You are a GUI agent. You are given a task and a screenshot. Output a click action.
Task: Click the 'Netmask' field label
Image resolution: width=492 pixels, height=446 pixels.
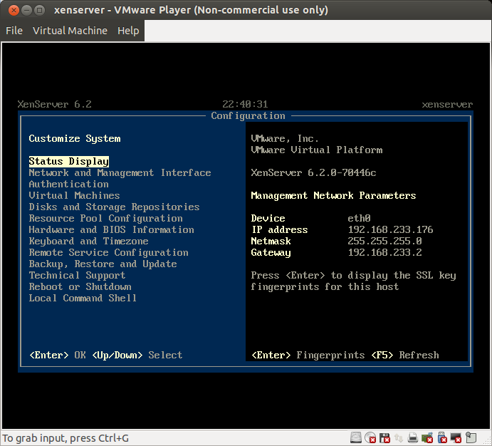tap(271, 242)
